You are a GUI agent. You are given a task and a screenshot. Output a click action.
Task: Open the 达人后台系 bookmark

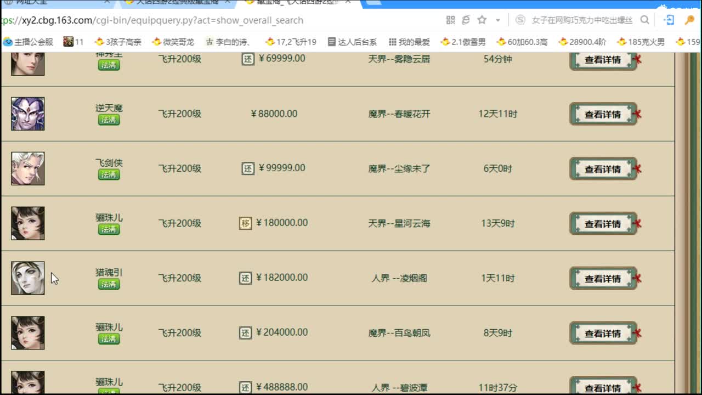click(x=352, y=42)
